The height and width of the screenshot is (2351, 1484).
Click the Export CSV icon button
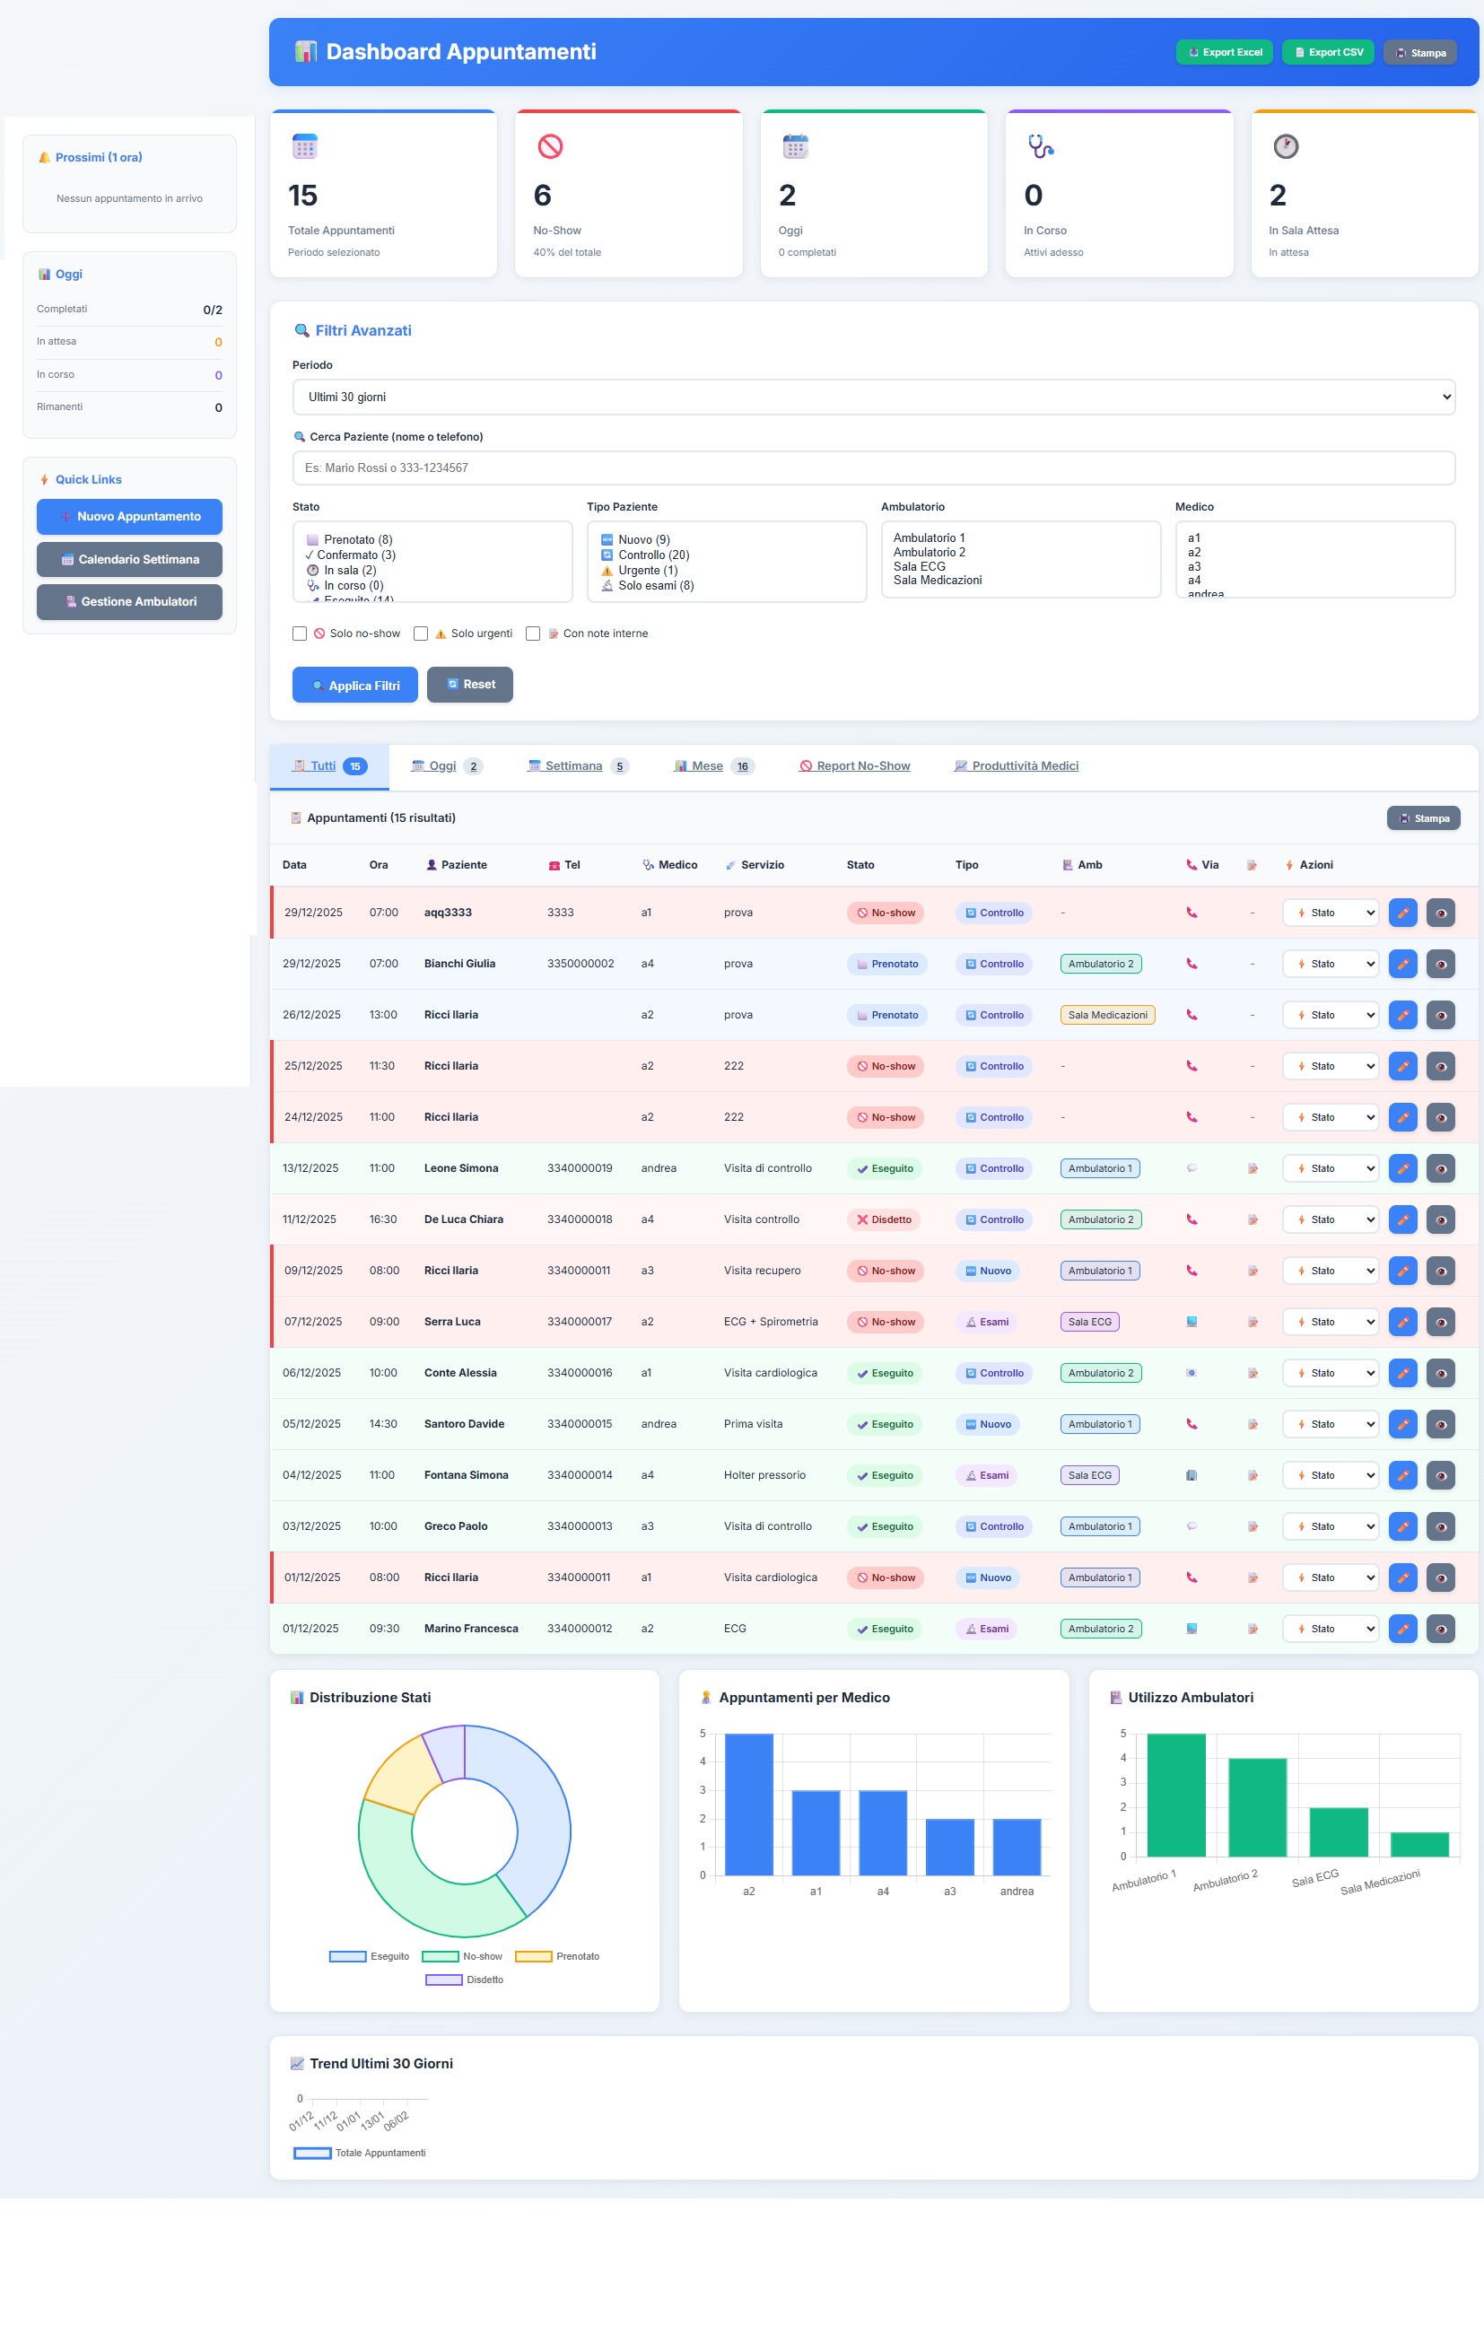point(1328,52)
